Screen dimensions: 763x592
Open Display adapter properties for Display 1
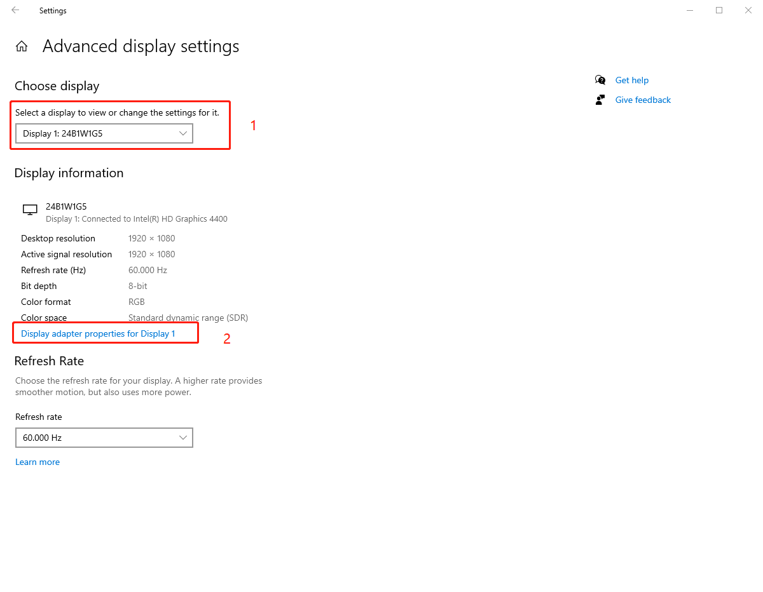click(98, 333)
